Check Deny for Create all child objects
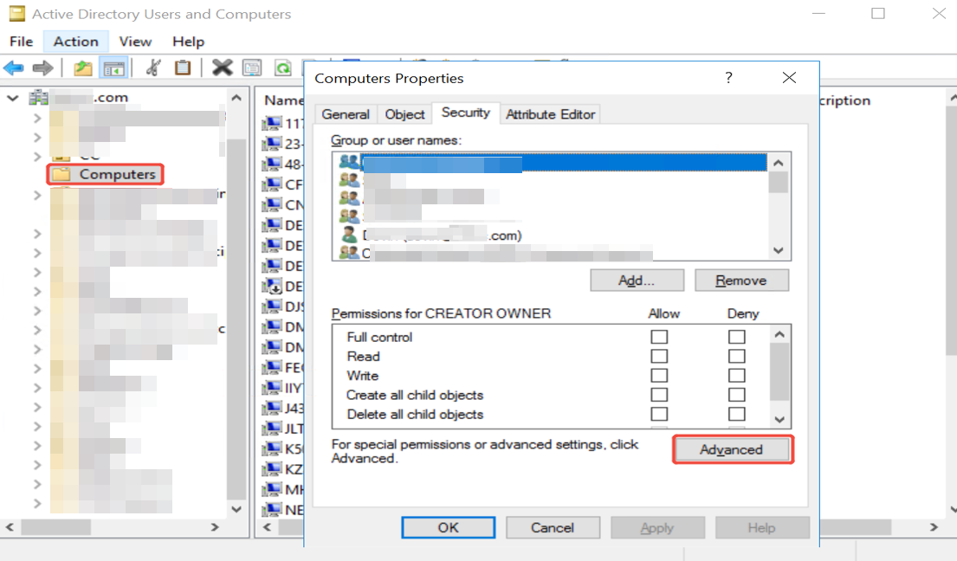Viewport: 957px width, 561px height. 737,395
